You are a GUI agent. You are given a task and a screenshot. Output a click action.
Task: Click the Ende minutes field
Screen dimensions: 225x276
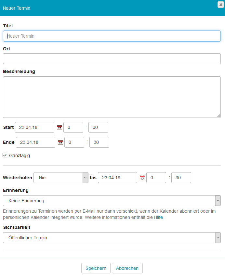pos(99,143)
